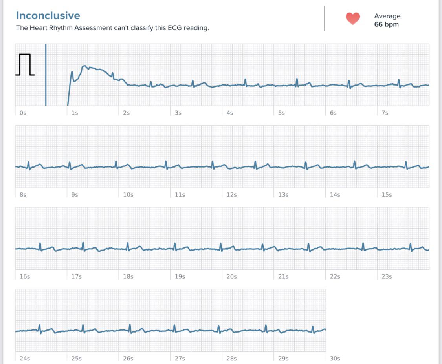The width and height of the screenshot is (442, 364).
Task: Click the 25s time label
Action: (x=76, y=359)
